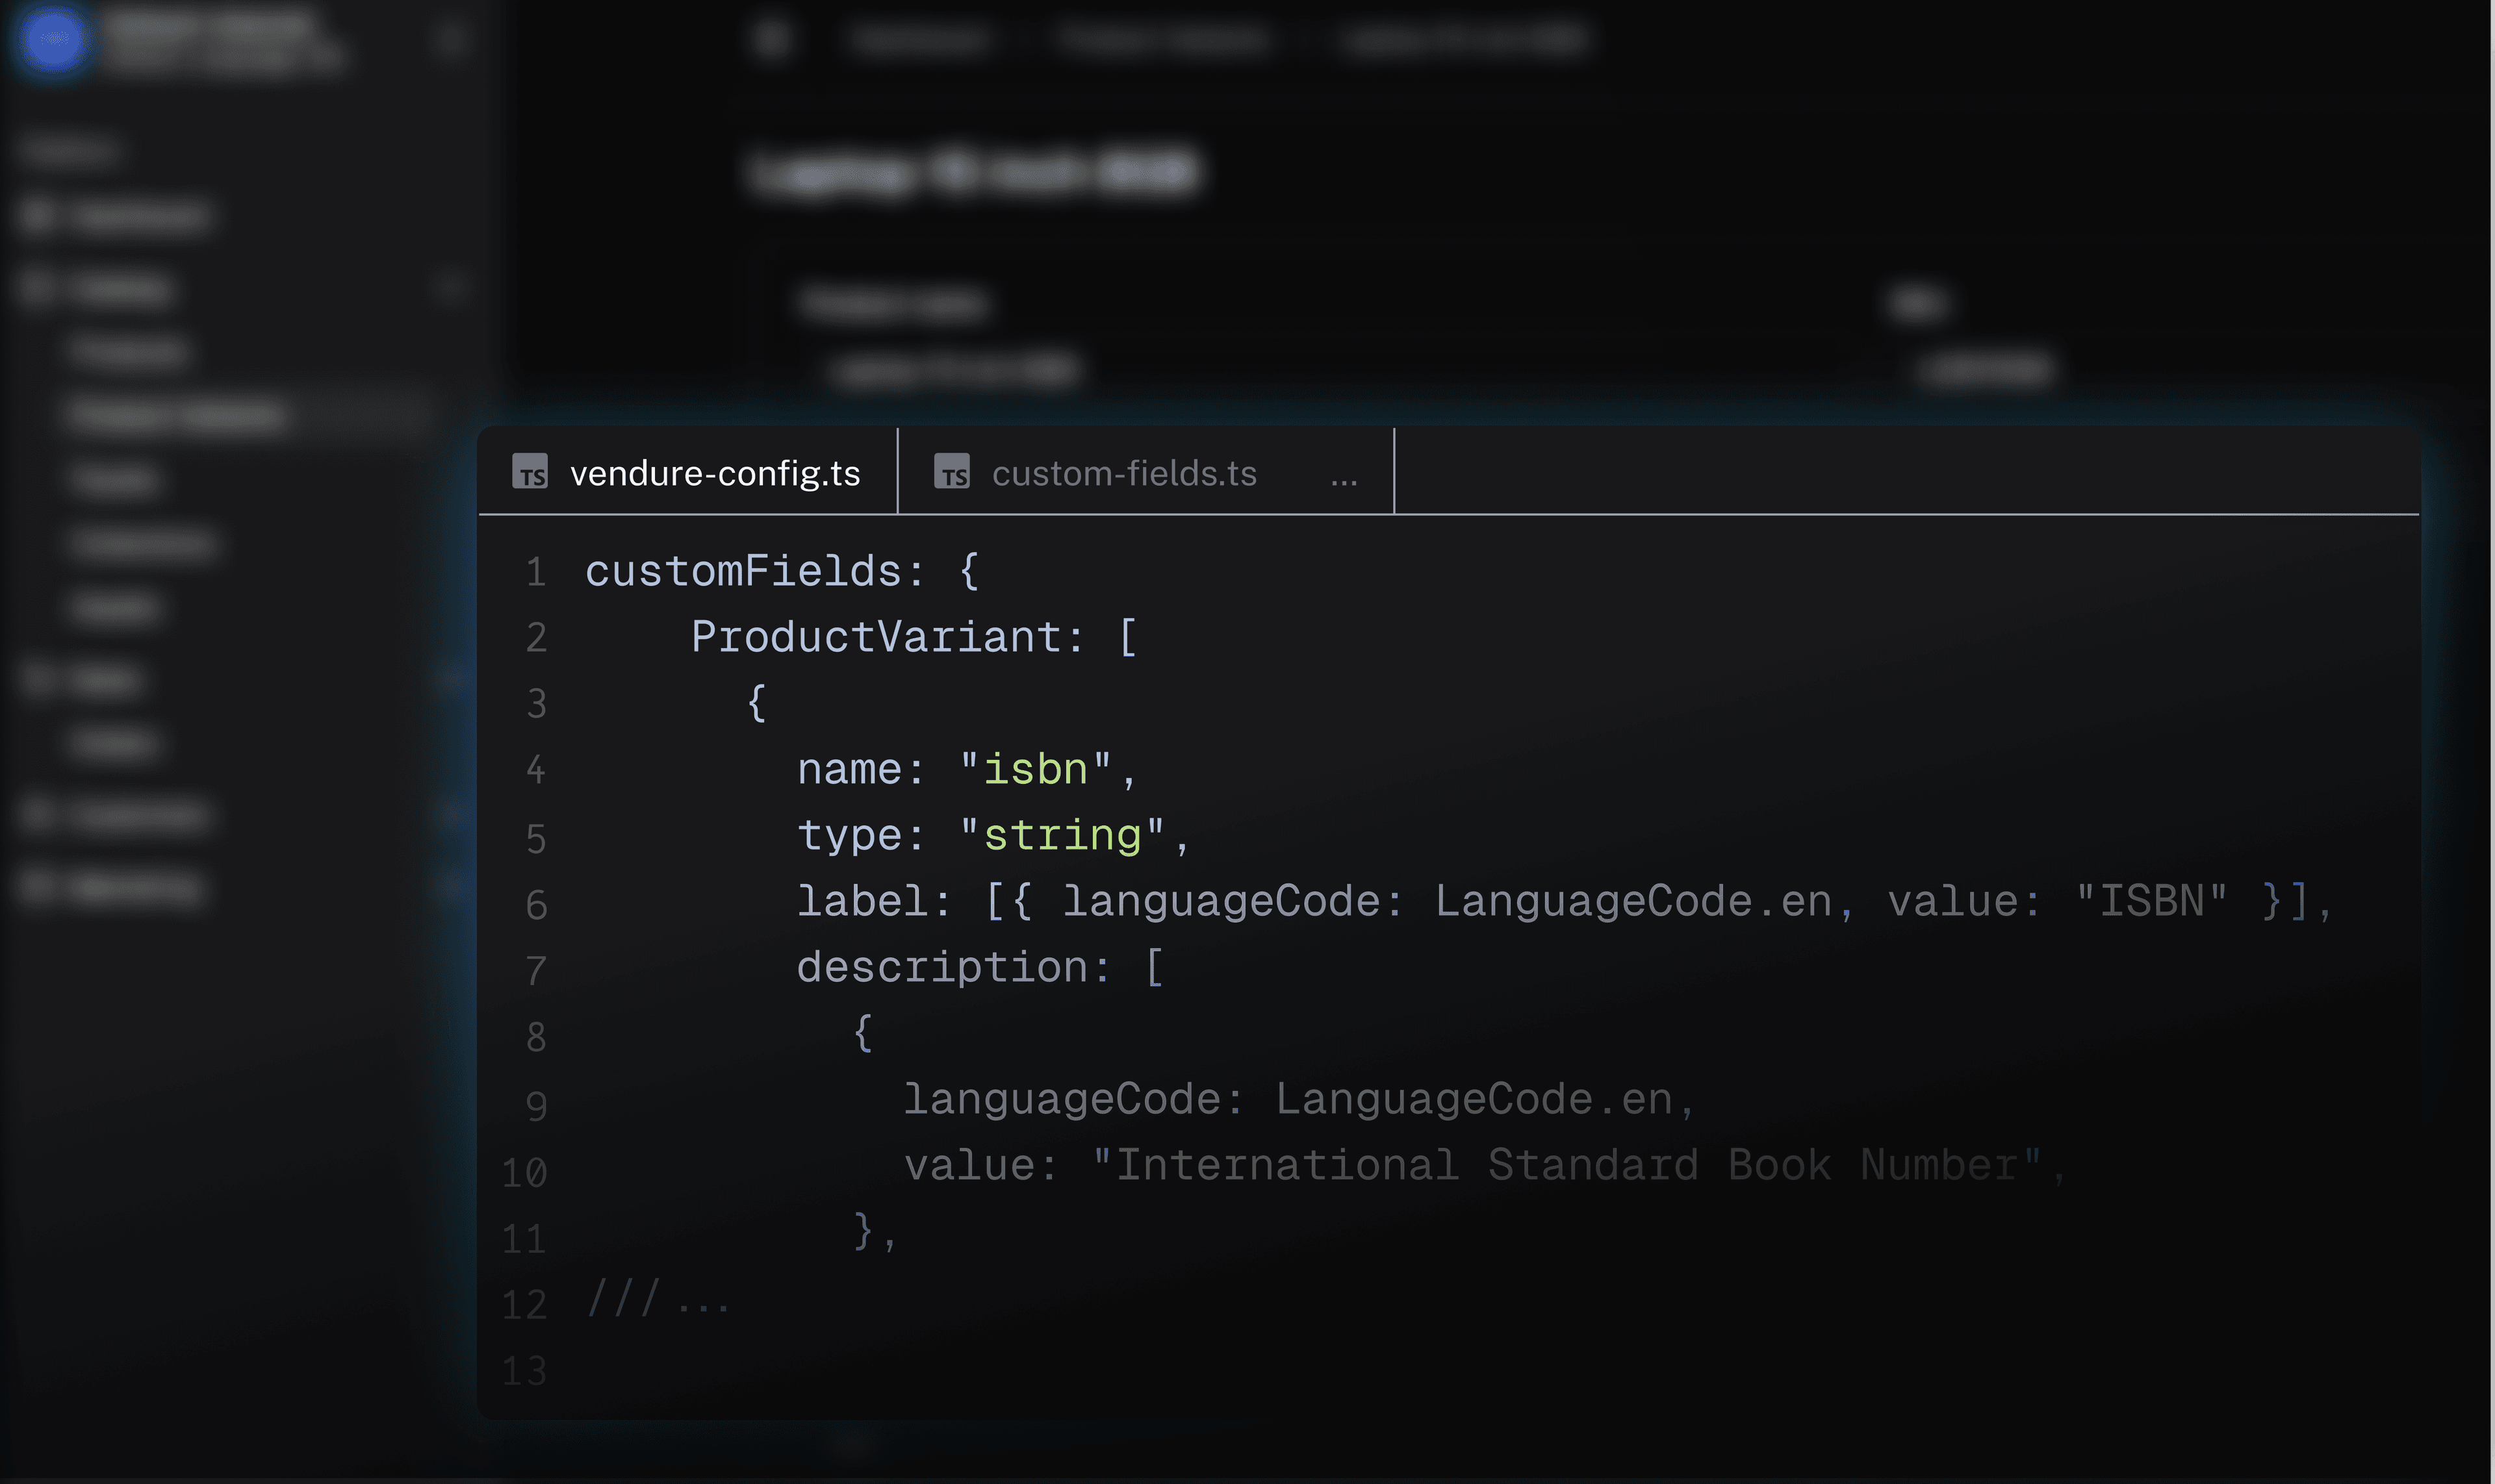Click LanguageCode.en on line 9

click(x=1474, y=1100)
